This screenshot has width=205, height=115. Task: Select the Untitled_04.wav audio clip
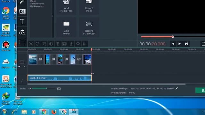[x=60, y=78]
